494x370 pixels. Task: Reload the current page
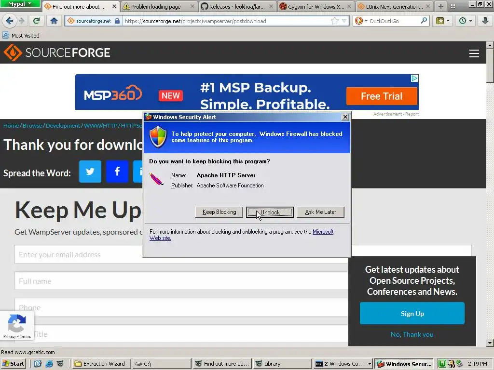click(x=36, y=21)
